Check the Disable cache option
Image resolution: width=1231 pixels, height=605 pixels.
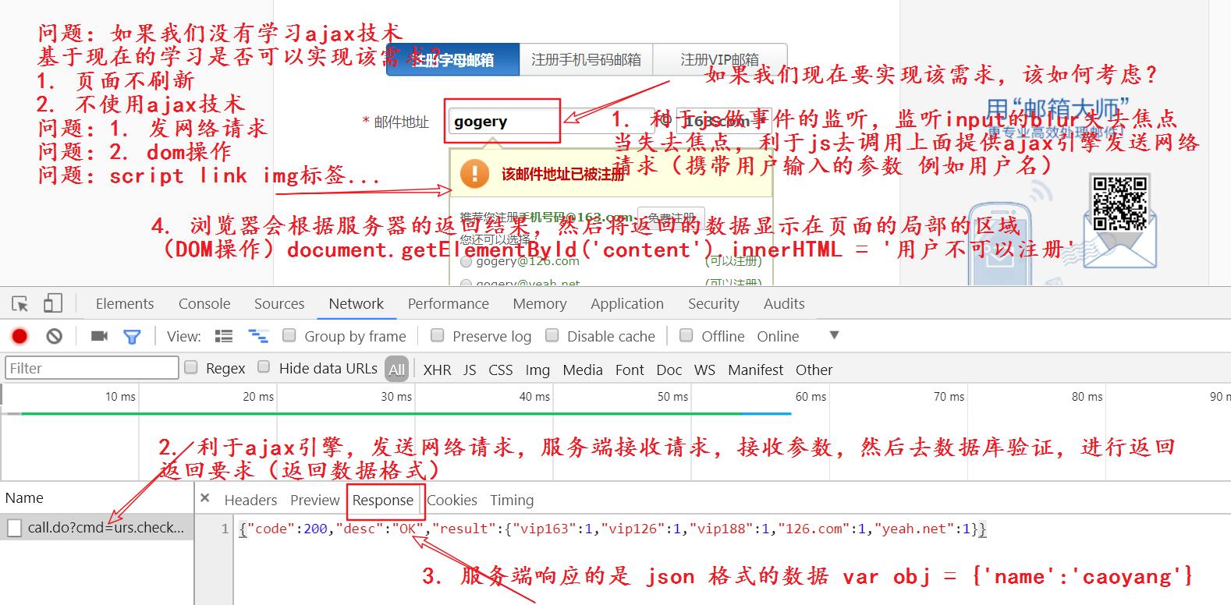pos(552,335)
